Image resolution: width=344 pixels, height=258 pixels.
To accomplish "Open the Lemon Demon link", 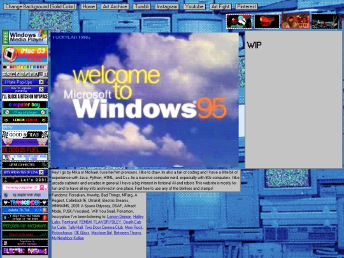I will [119, 217].
